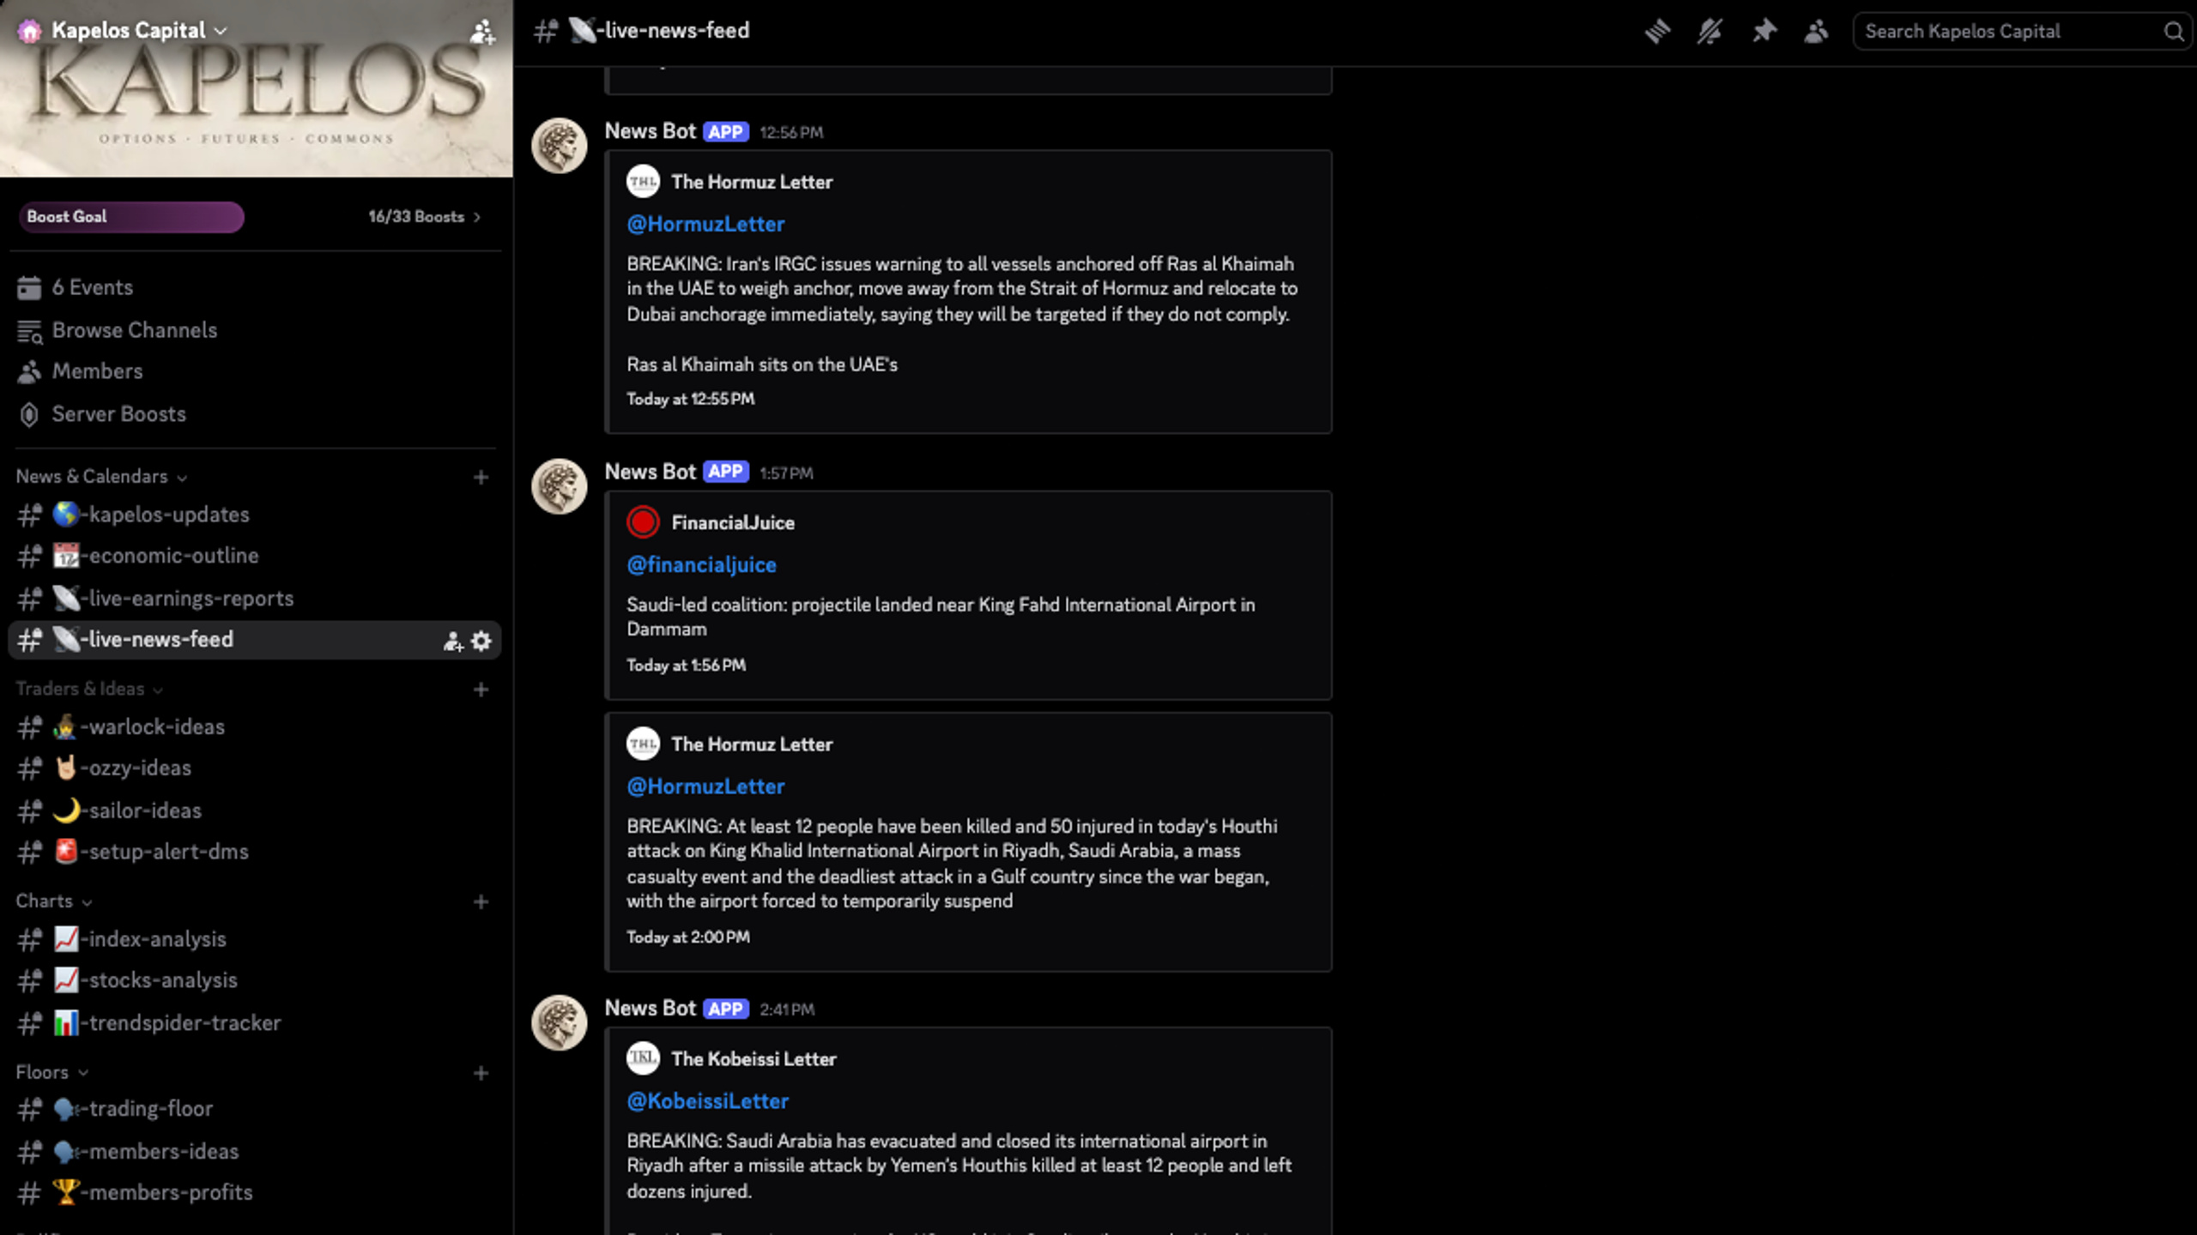Image resolution: width=2197 pixels, height=1235 pixels.
Task: Click the search magnifier icon
Action: pos(2173,32)
